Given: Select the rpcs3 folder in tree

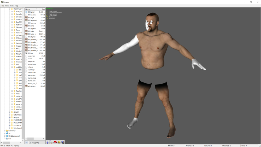Looking at the screenshot, I should click(x=18, y=94).
